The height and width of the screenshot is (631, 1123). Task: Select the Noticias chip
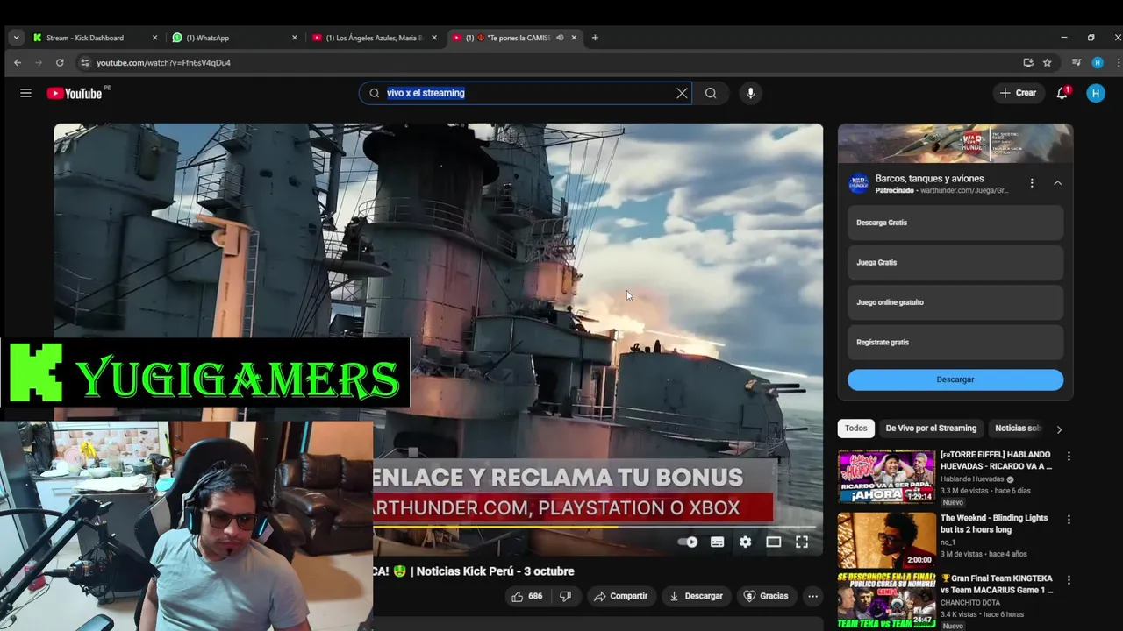click(1017, 429)
